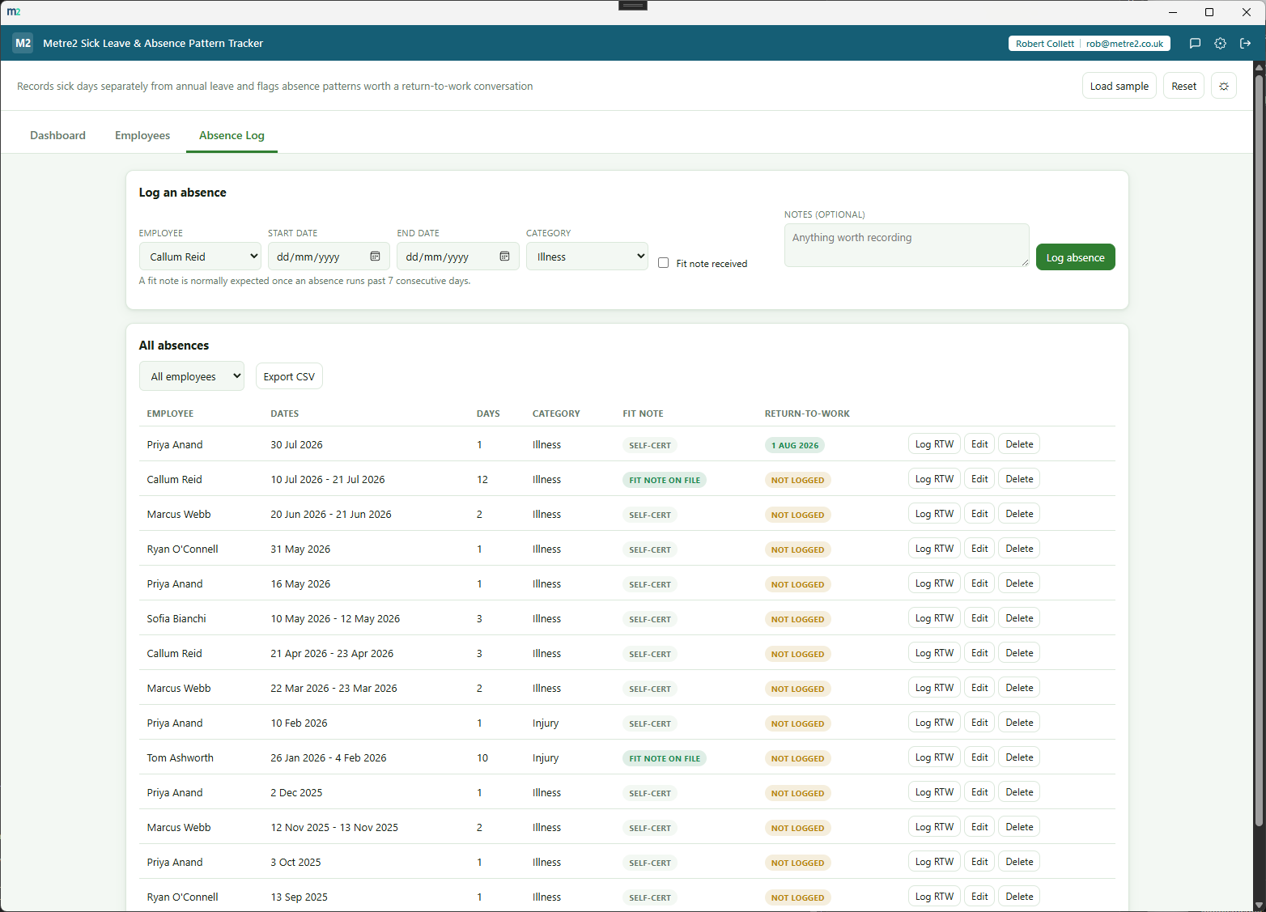Viewport: 1266px width, 912px height.
Task: Click FIT NOTE ON FILE badge for Tom Ashworth
Action: coord(665,758)
